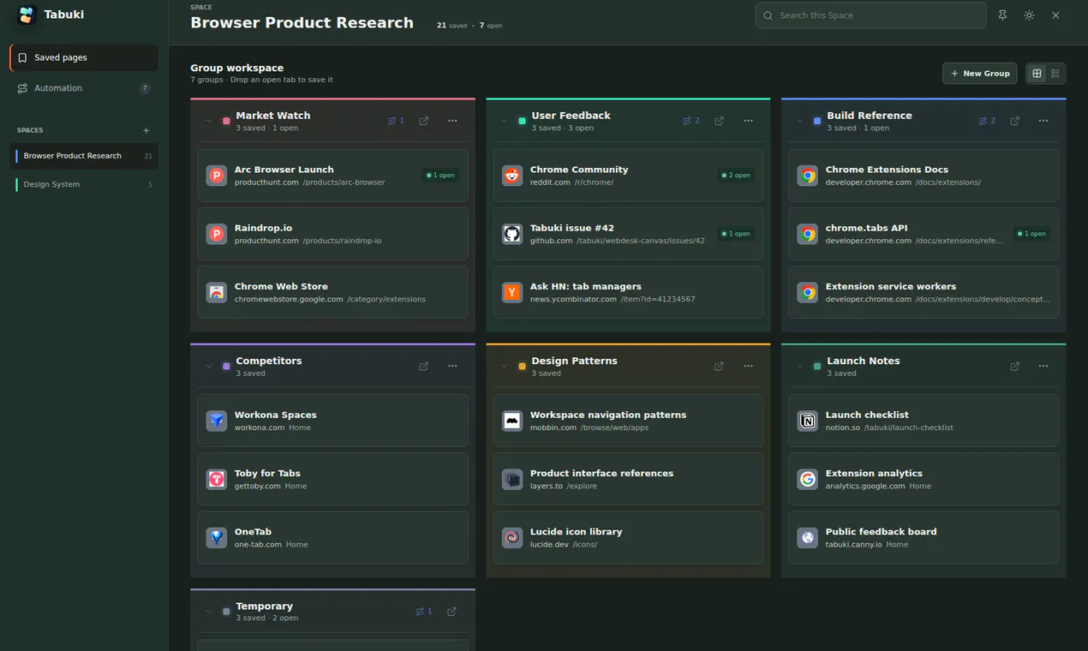This screenshot has height=651, width=1088.
Task: Open Market Watch more options menu
Action: (x=452, y=121)
